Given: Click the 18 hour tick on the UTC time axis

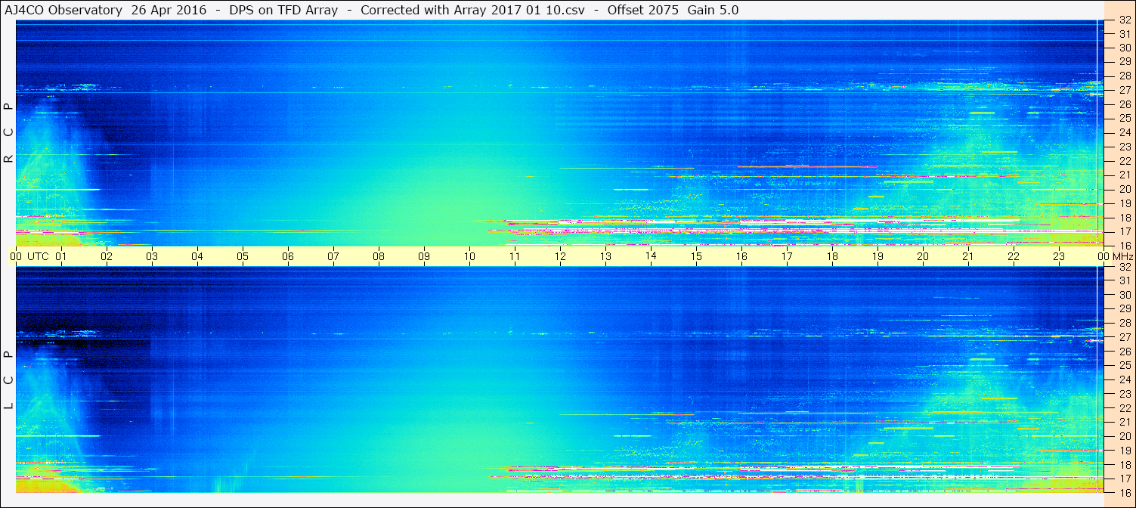Looking at the screenshot, I should [832, 256].
